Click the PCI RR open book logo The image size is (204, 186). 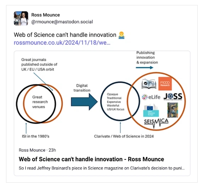pyautogui.click(x=149, y=84)
